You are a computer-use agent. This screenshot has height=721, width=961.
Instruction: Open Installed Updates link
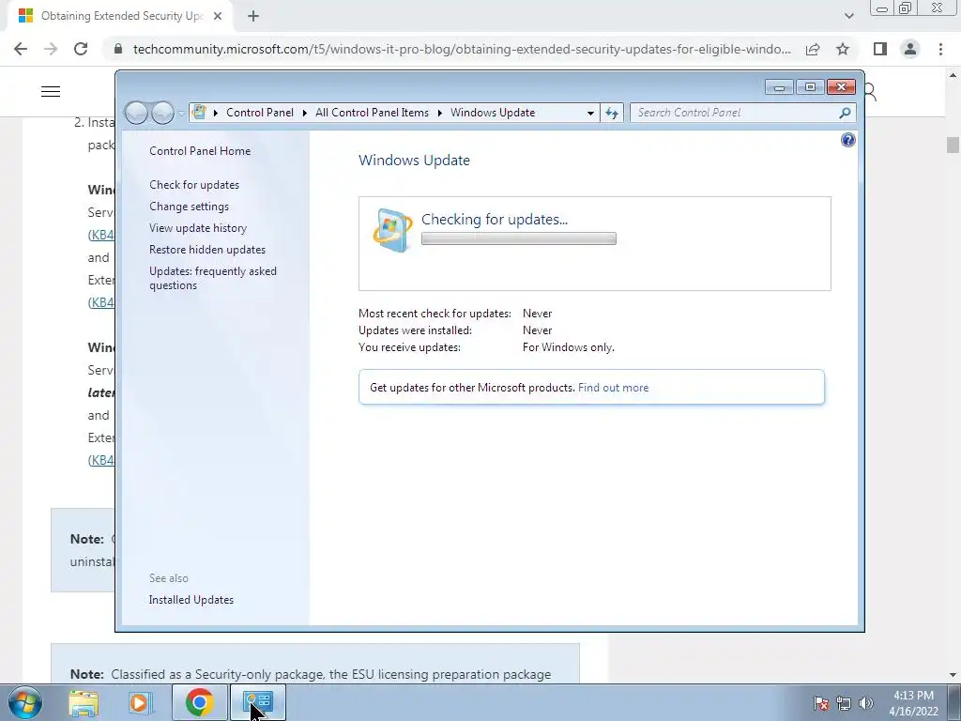pyautogui.click(x=191, y=600)
